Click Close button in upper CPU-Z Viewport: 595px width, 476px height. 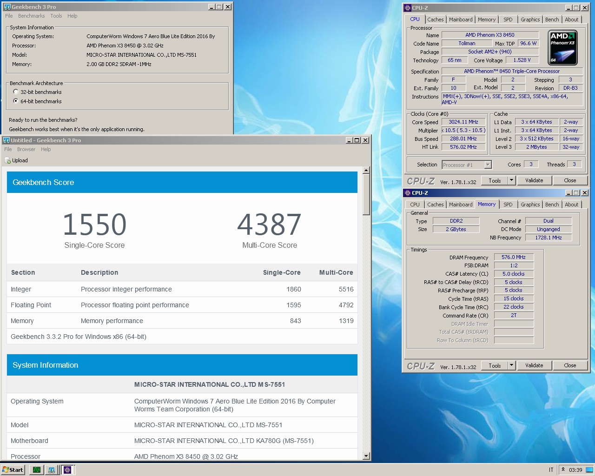(570, 180)
